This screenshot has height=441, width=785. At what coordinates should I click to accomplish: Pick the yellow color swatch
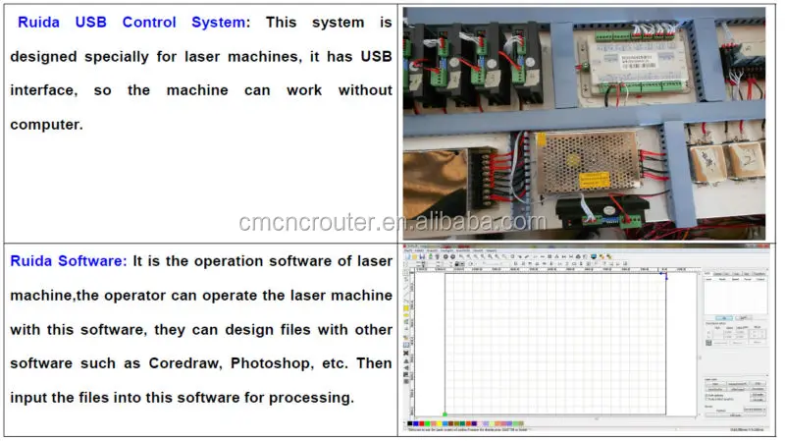pos(439,423)
